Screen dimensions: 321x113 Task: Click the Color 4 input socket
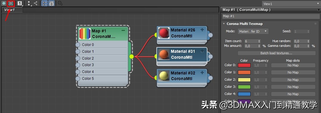(78, 72)
